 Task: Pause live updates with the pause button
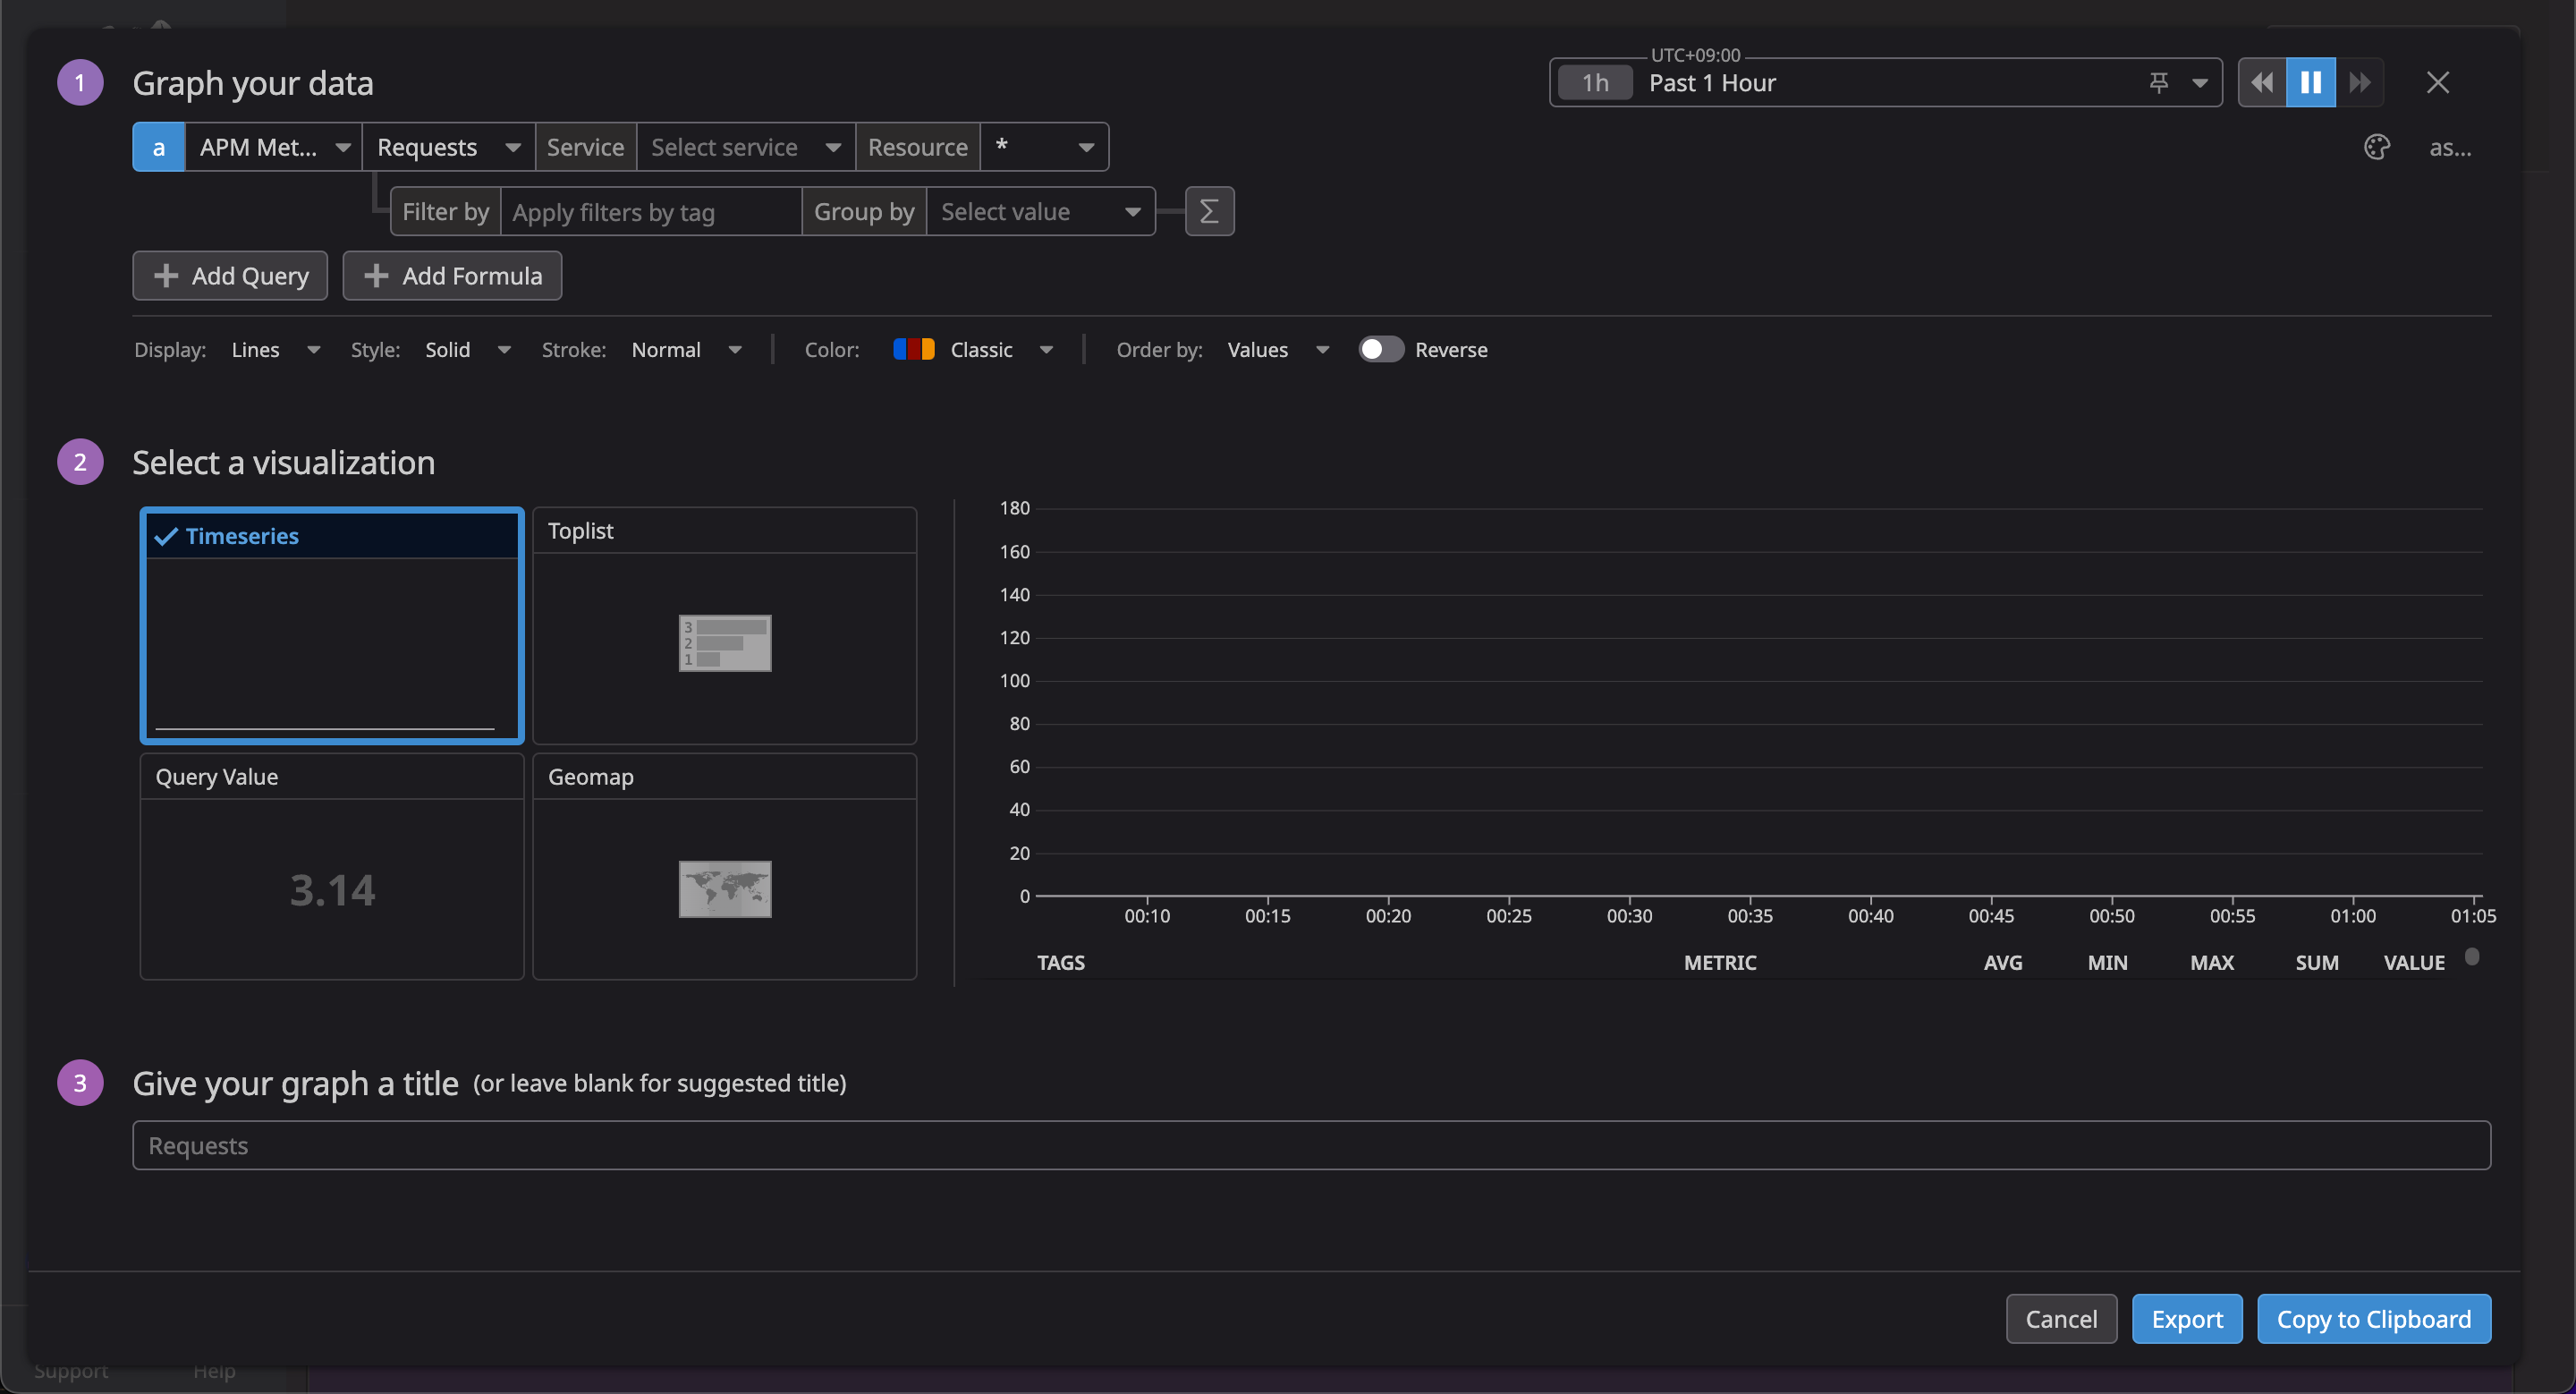point(2310,82)
